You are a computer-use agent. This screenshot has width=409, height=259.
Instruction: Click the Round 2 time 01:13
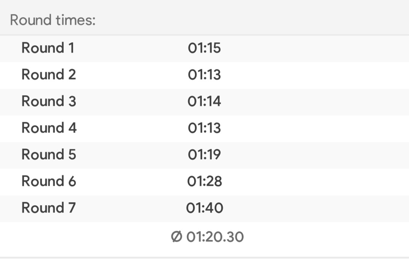pos(204,75)
